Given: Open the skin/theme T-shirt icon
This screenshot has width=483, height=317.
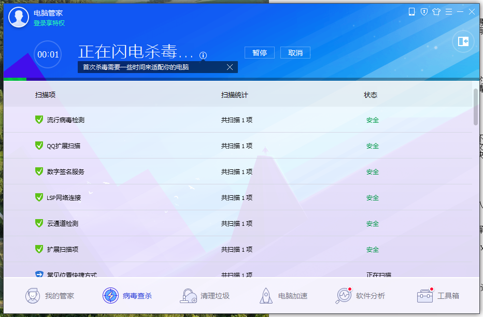Looking at the screenshot, I should [x=436, y=11].
